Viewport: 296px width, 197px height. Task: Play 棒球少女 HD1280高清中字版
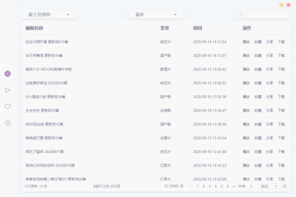(246, 69)
